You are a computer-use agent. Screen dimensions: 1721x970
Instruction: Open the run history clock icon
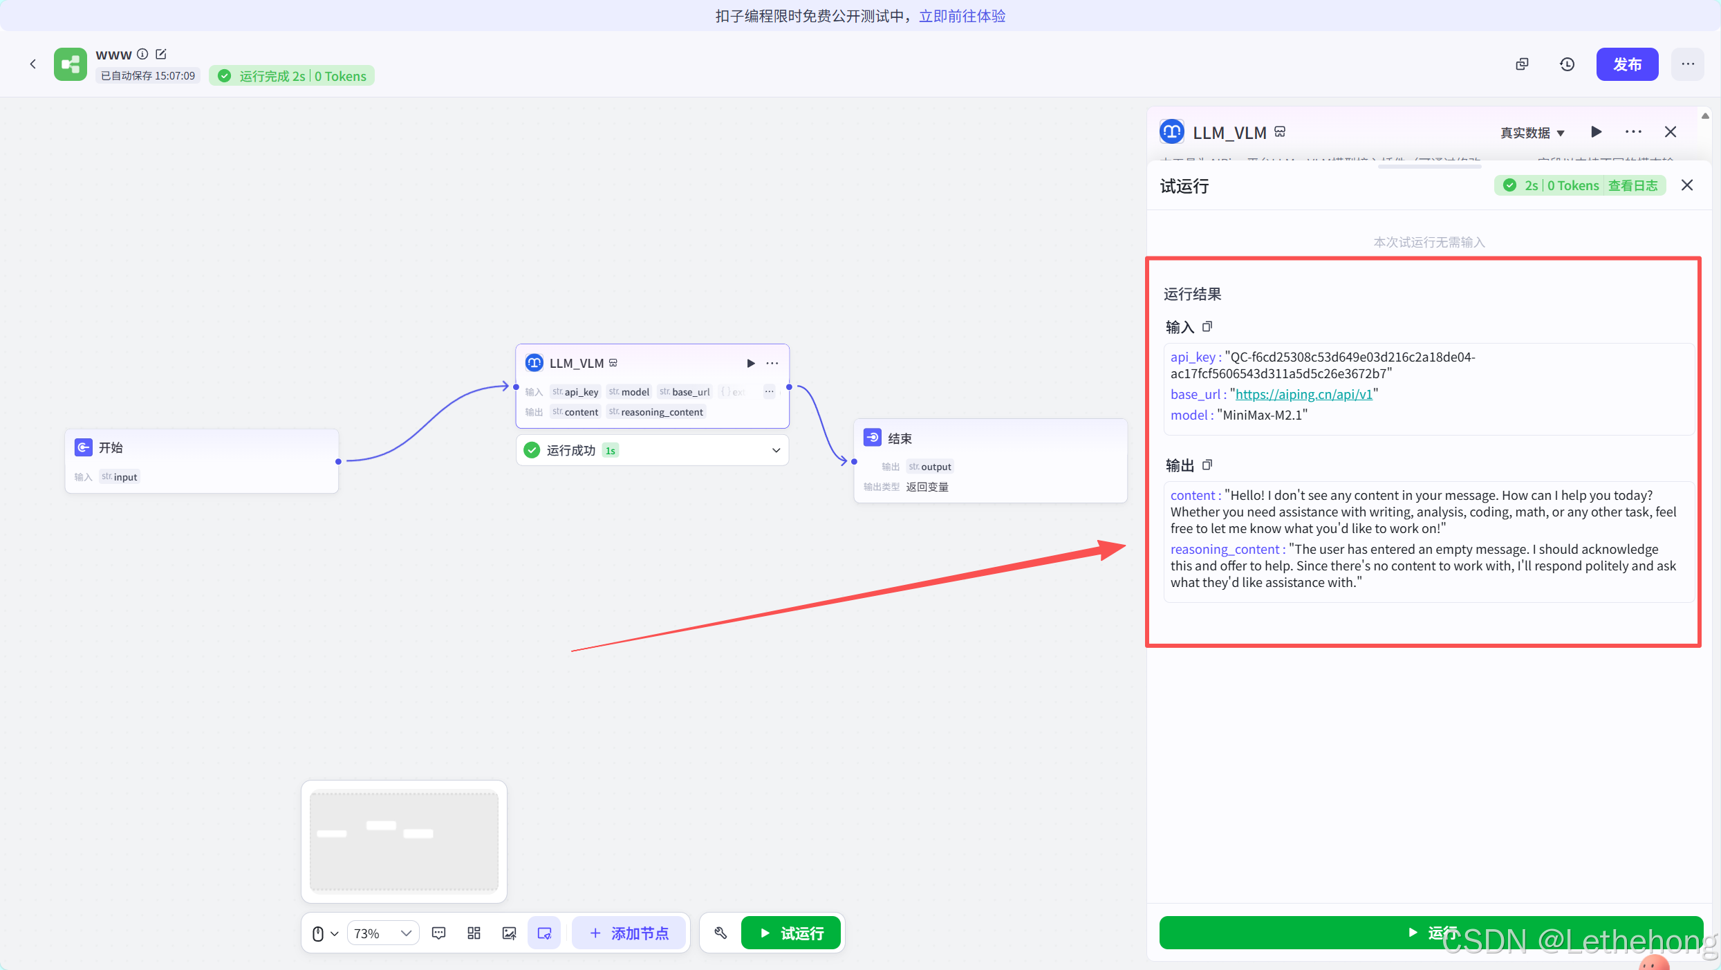pos(1567,64)
